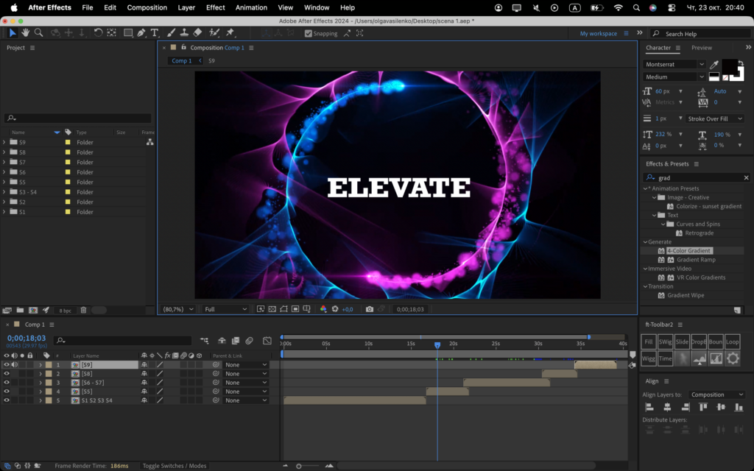The width and height of the screenshot is (754, 471).
Task: Select the Puppet Pin tool
Action: coord(230,32)
